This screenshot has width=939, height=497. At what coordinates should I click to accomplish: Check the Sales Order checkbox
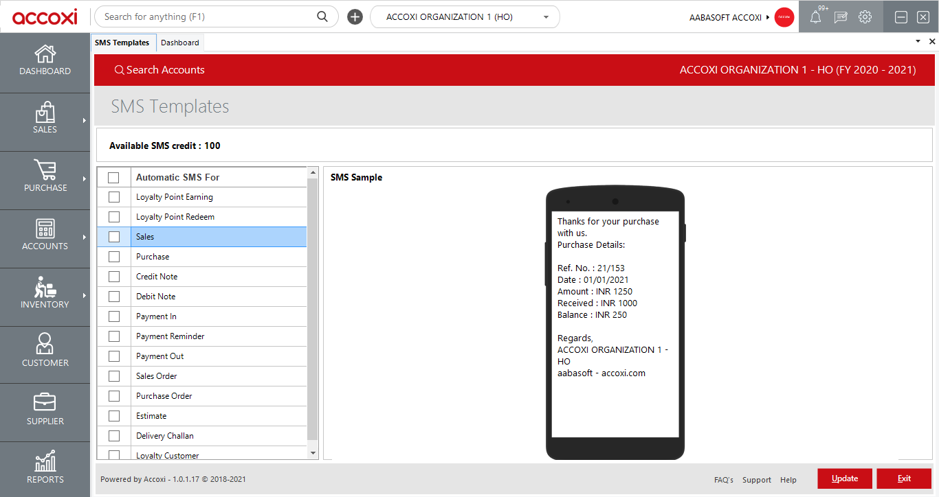tap(113, 376)
